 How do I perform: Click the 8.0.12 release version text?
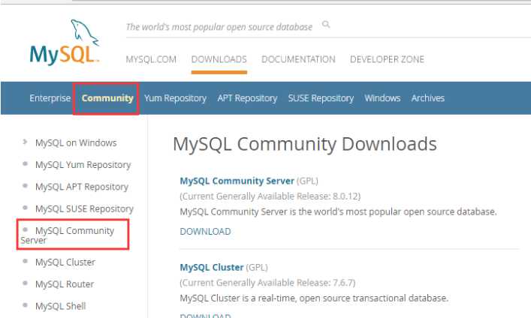345,196
